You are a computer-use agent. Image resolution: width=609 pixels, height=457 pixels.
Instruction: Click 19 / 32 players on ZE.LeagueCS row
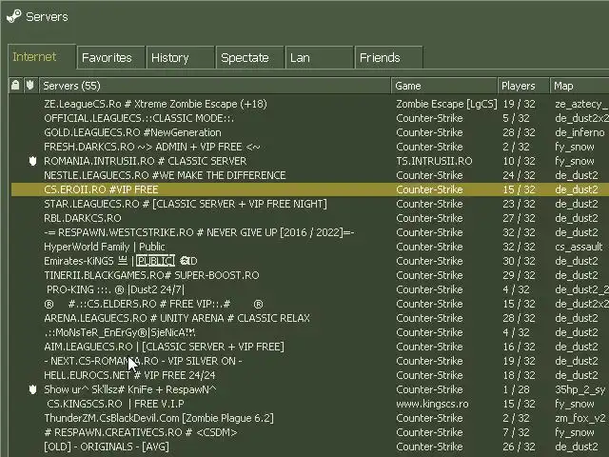(x=519, y=104)
